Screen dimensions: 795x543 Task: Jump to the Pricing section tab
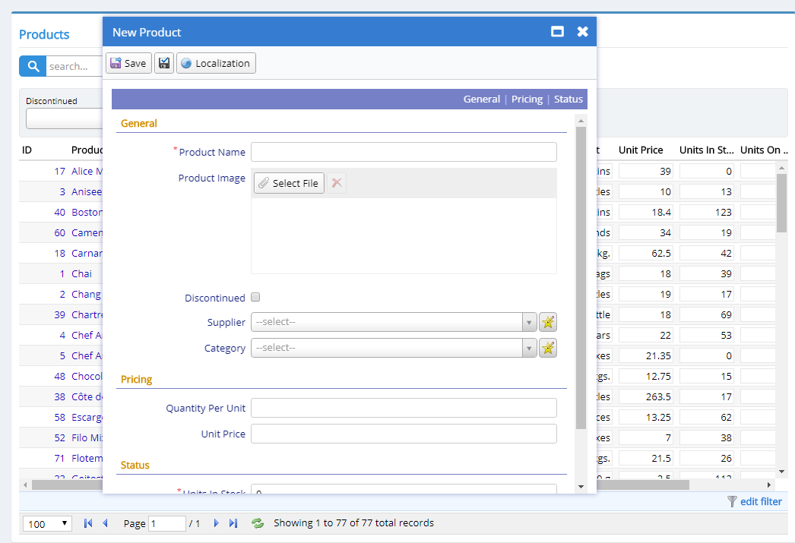coord(527,99)
